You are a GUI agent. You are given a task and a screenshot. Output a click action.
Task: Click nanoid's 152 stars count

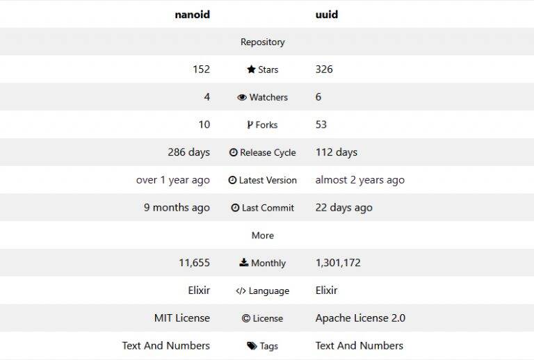click(201, 69)
